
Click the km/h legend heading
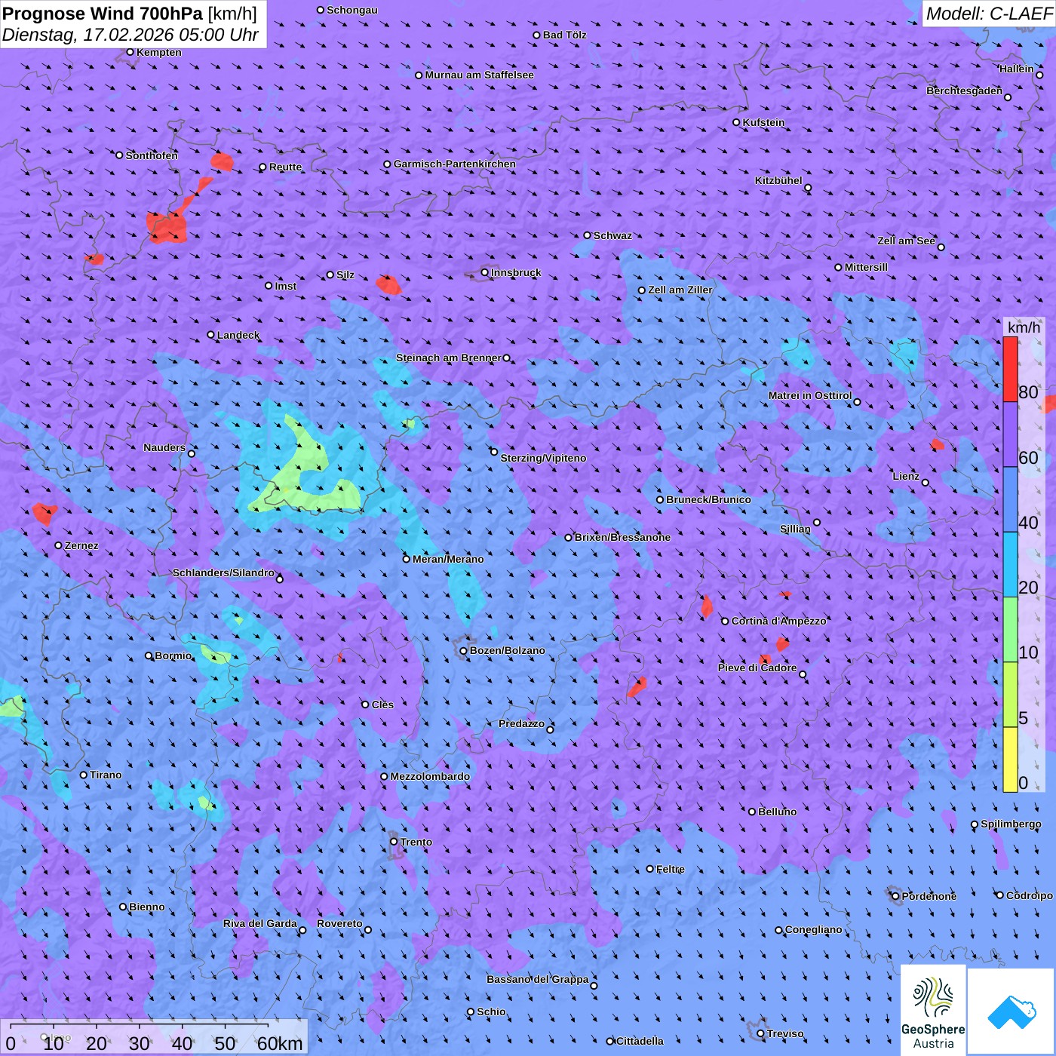1024,327
